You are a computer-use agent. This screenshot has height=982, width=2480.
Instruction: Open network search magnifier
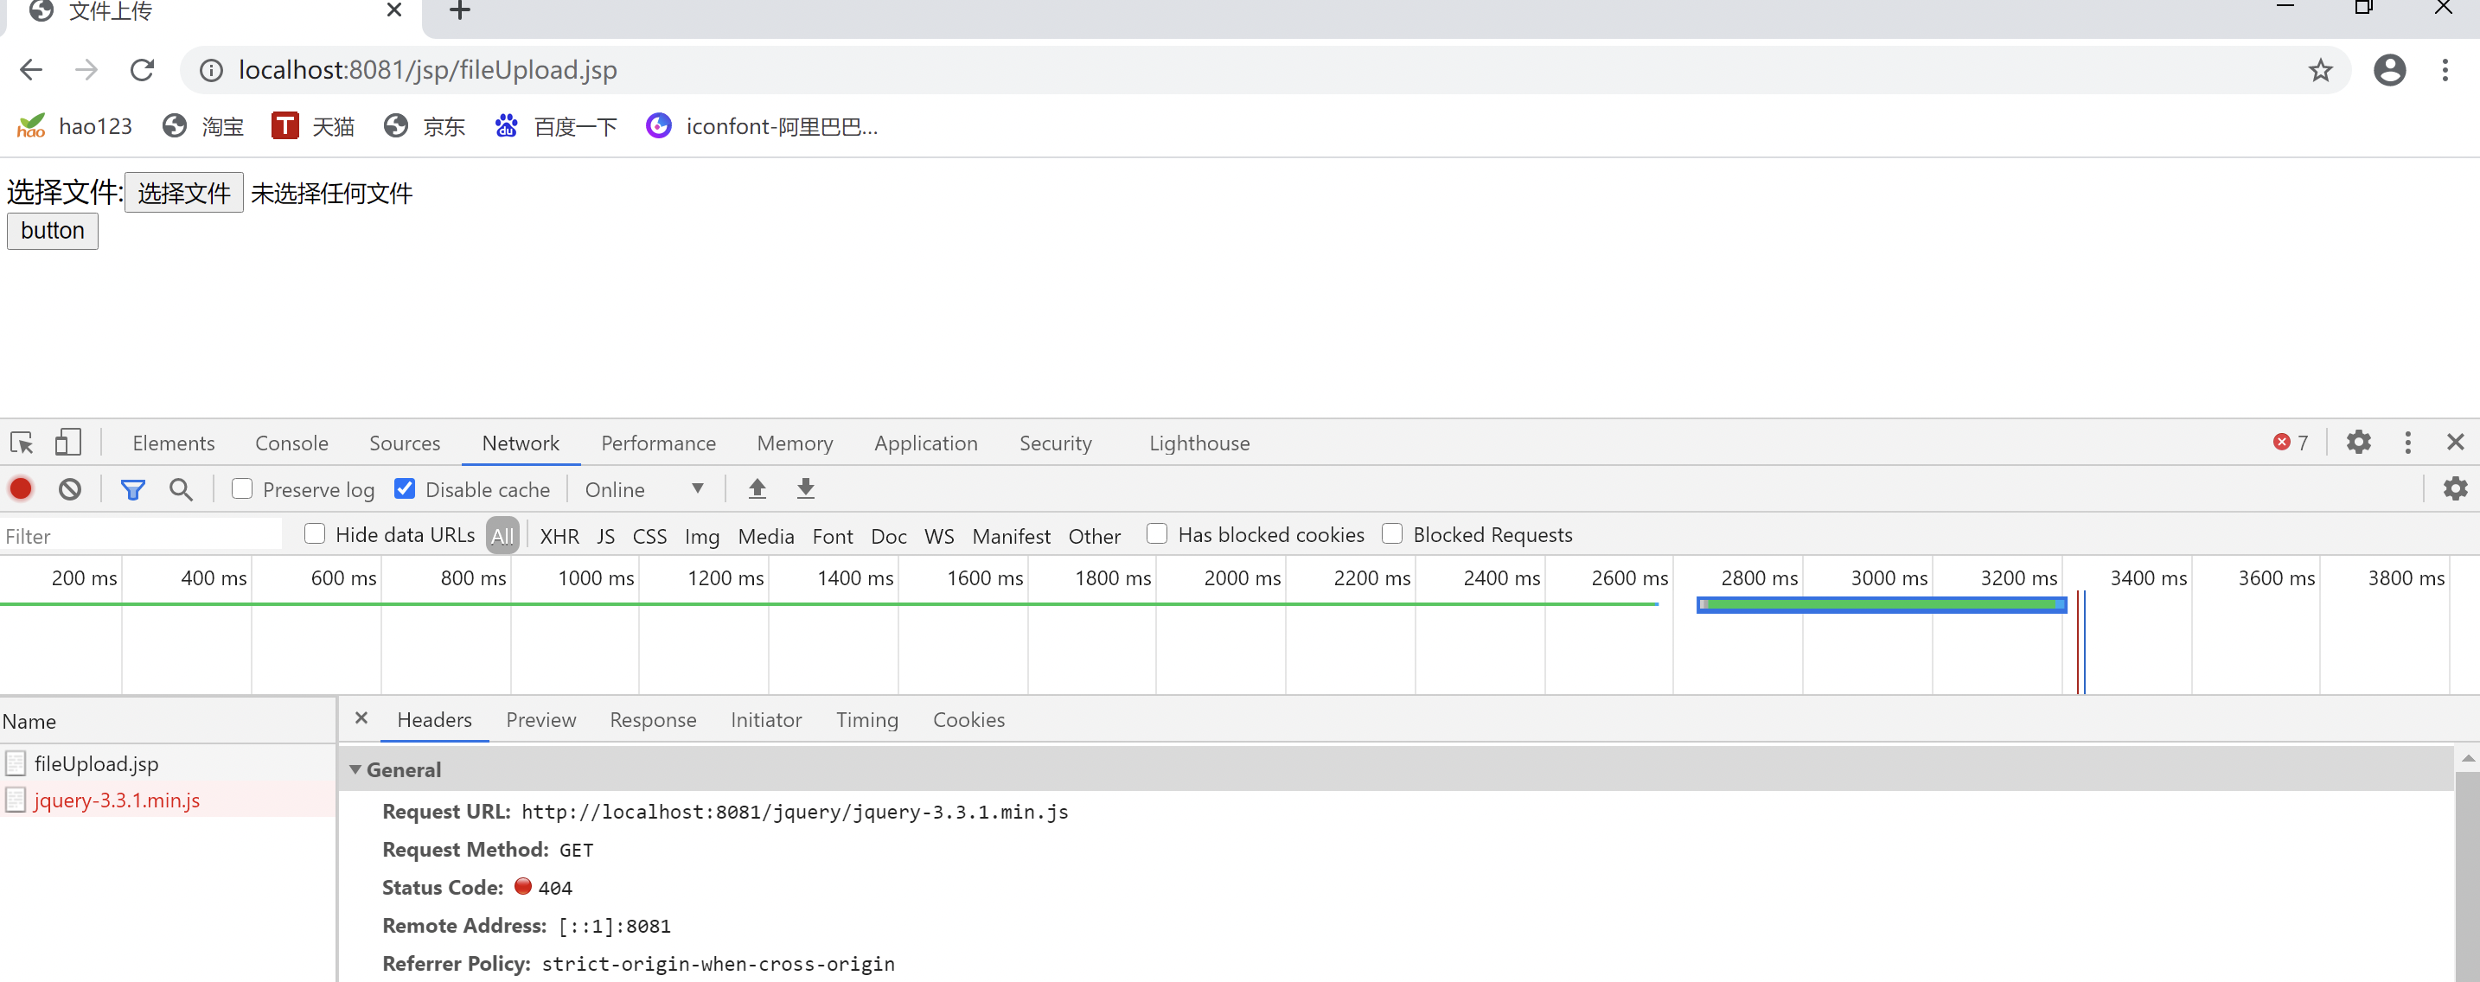click(181, 489)
